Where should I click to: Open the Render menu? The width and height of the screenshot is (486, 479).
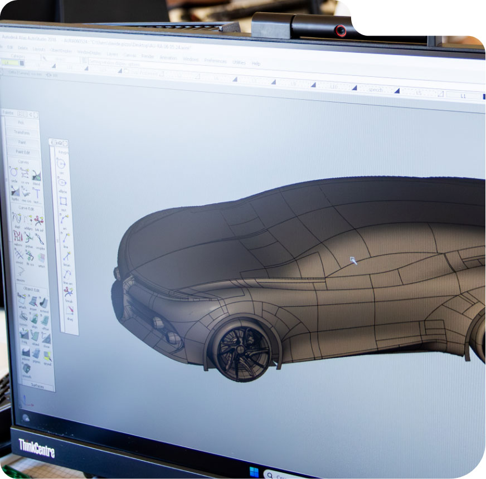(x=147, y=56)
